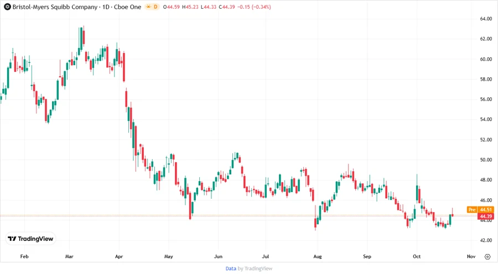Click the 58.00 price axis label

[486, 79]
